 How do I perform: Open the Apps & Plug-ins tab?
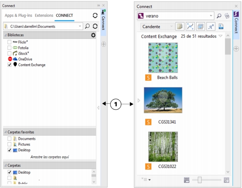18,15
